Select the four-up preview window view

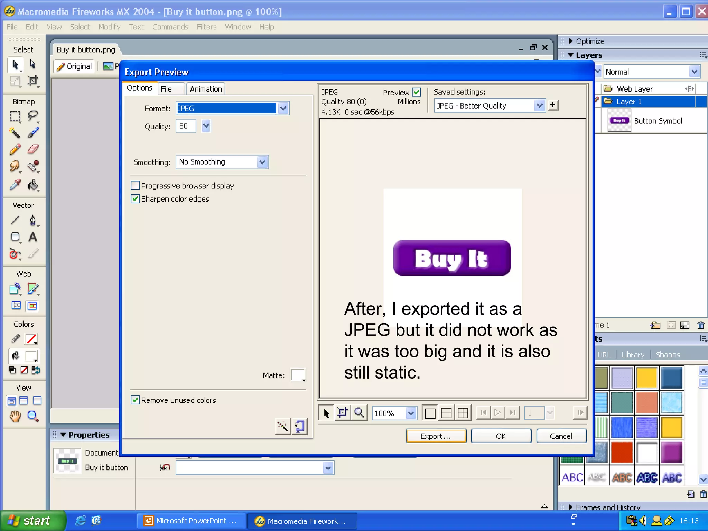[x=463, y=413]
